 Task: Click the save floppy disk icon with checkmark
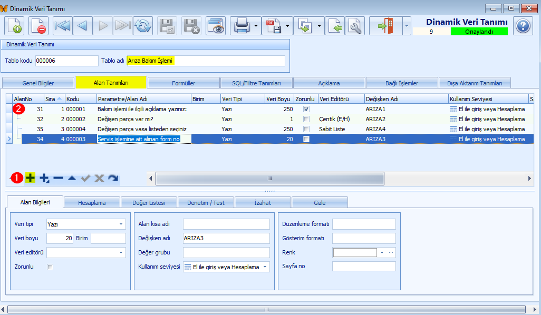(167, 26)
